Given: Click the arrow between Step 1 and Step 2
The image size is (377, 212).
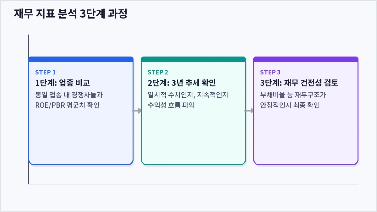Looking at the screenshot, I should coord(137,111).
